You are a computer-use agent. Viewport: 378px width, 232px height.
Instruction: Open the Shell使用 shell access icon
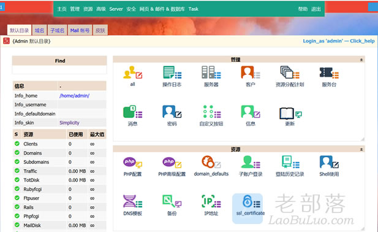[x=329, y=162]
